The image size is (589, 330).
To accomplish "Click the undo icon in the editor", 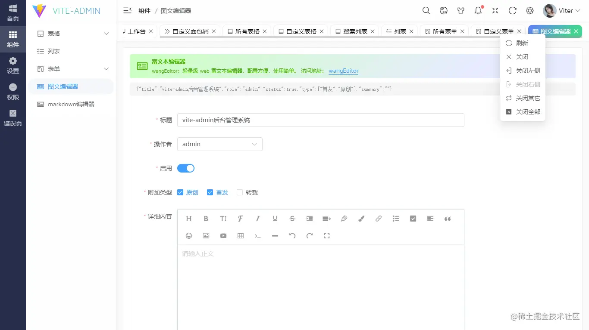I will click(x=292, y=235).
